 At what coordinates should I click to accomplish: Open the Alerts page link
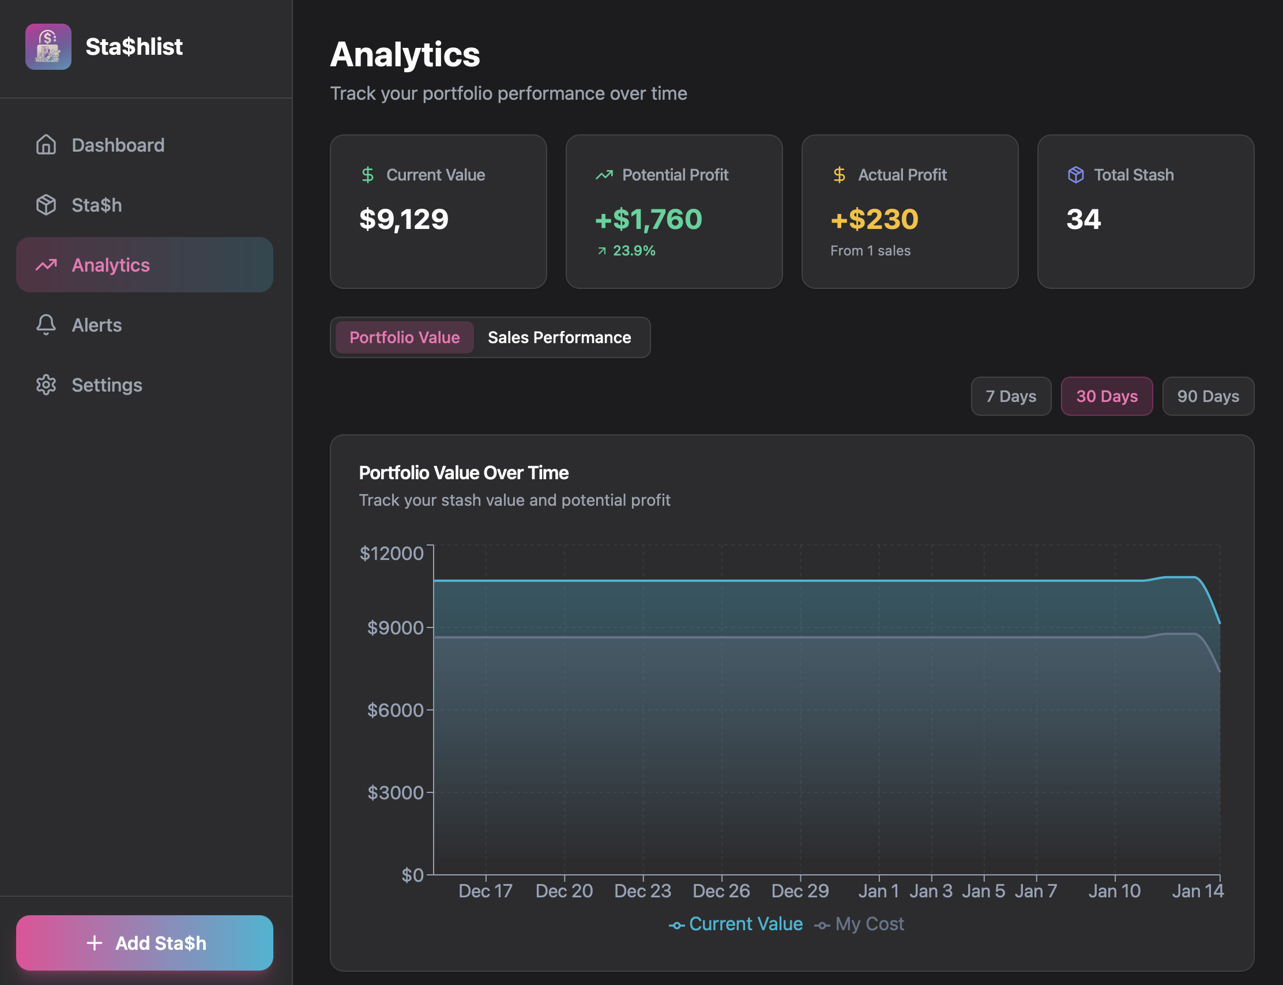point(97,325)
